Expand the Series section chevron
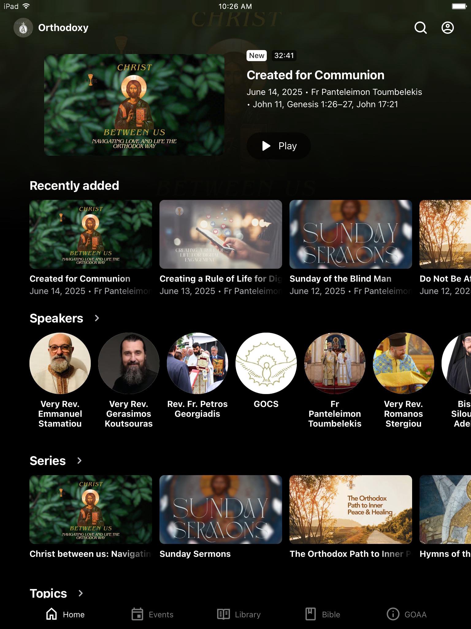 click(79, 461)
